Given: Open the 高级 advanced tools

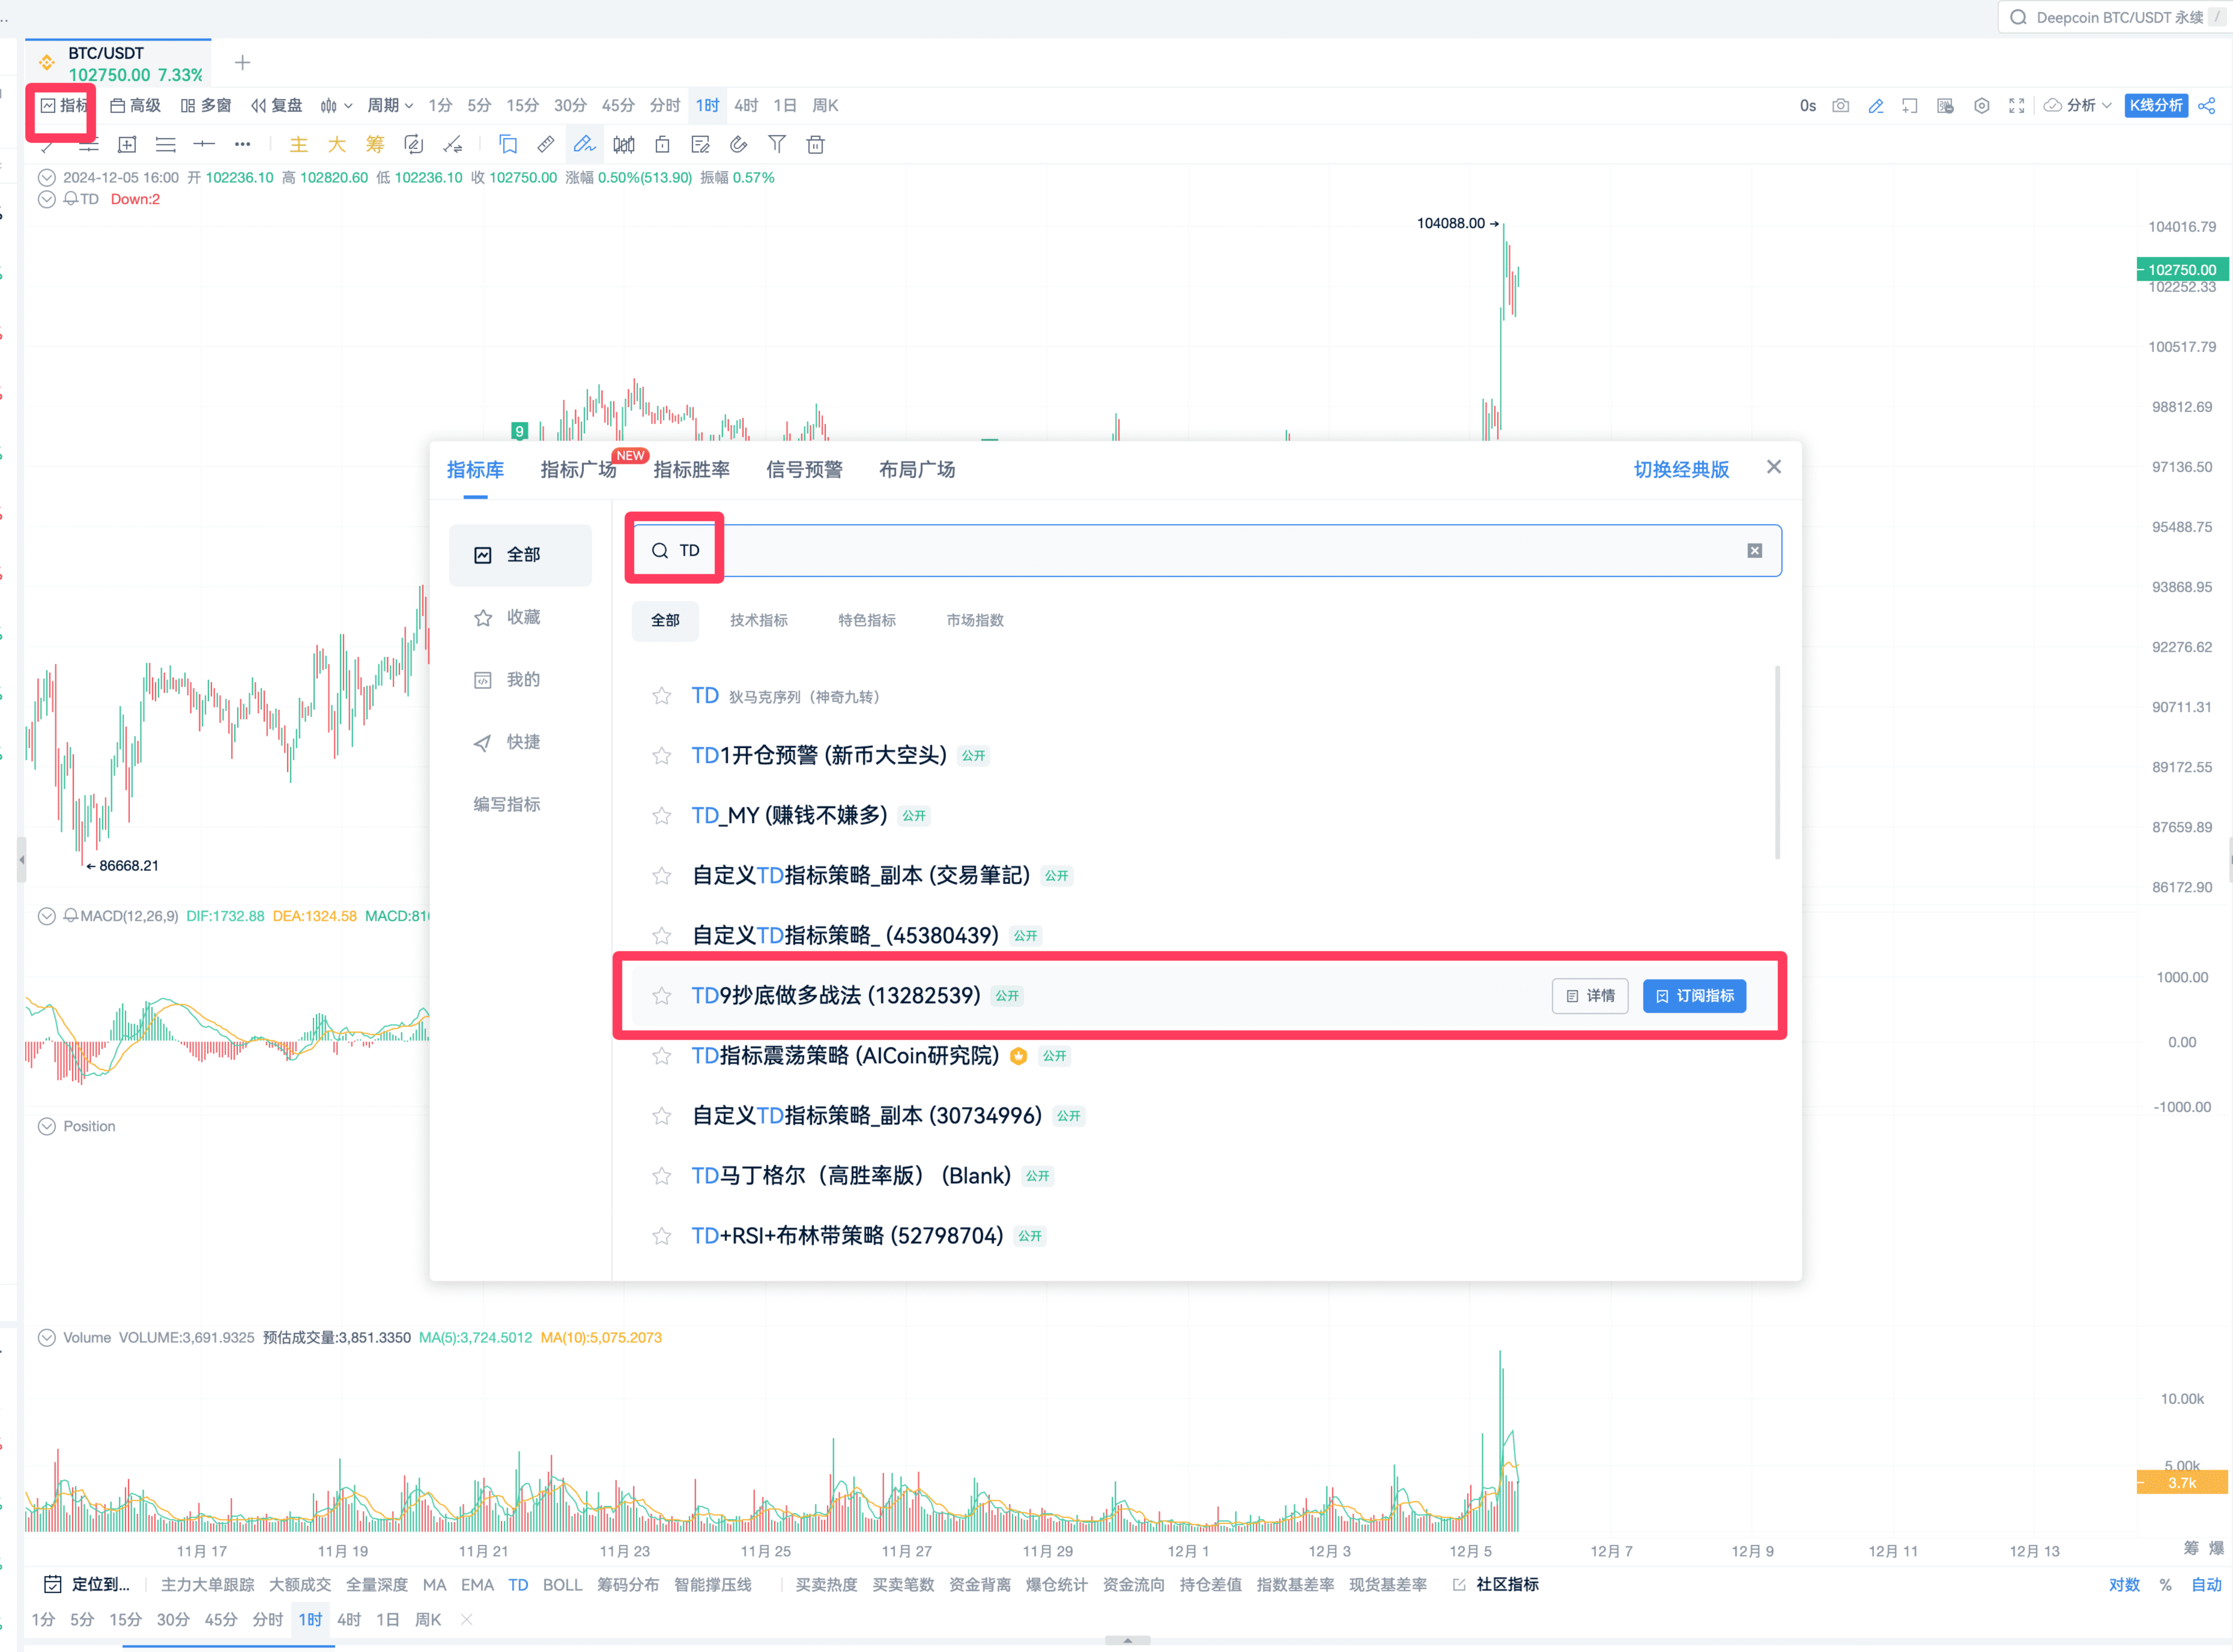Looking at the screenshot, I should tap(135, 106).
